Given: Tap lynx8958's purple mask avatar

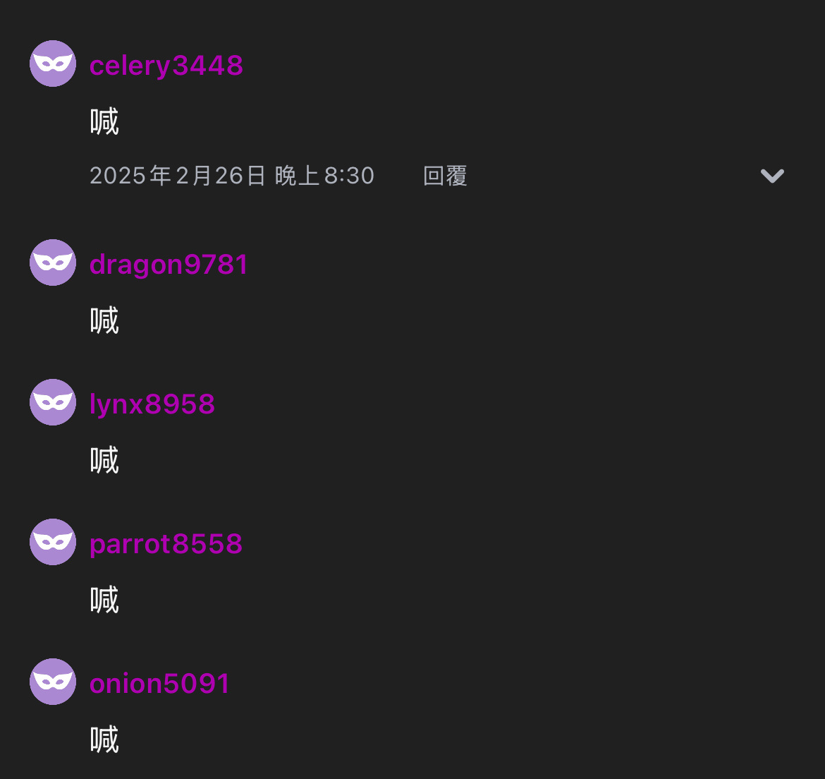Looking at the screenshot, I should pyautogui.click(x=53, y=402).
